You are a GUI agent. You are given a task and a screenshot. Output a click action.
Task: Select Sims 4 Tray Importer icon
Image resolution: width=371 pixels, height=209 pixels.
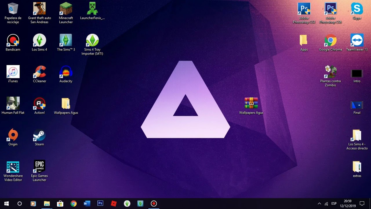click(92, 45)
